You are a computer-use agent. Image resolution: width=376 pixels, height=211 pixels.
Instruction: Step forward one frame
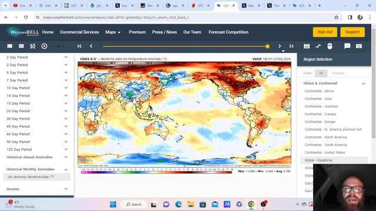280,46
